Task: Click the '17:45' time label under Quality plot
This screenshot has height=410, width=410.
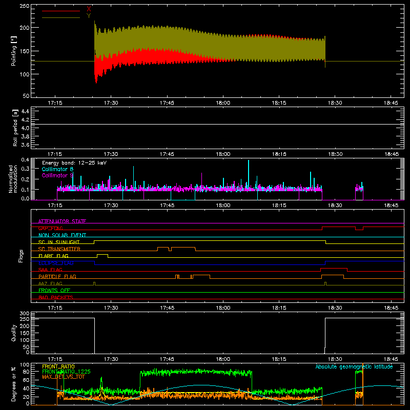Action: 167,359
